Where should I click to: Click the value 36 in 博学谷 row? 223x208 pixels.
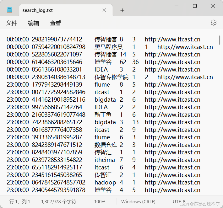[135, 62]
